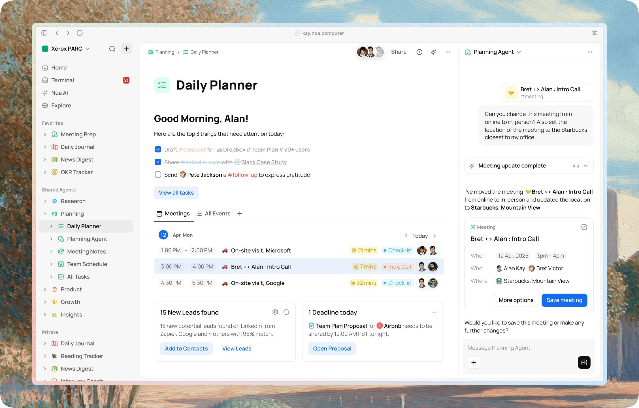
Task: Refresh the New Leads card
Action: (x=286, y=312)
